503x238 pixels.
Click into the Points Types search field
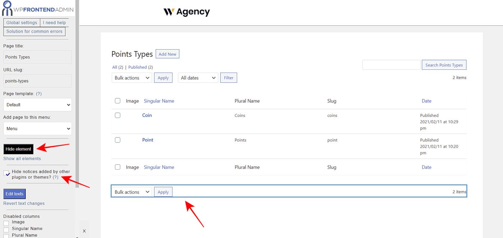click(x=391, y=65)
